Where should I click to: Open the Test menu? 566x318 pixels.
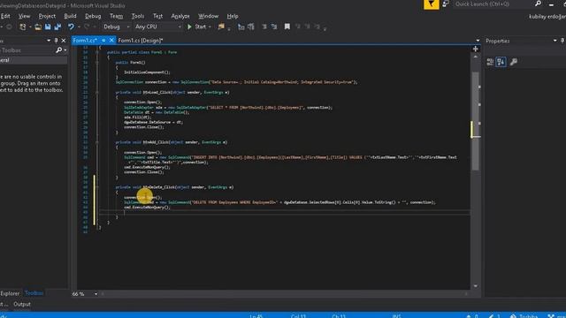pos(157,16)
